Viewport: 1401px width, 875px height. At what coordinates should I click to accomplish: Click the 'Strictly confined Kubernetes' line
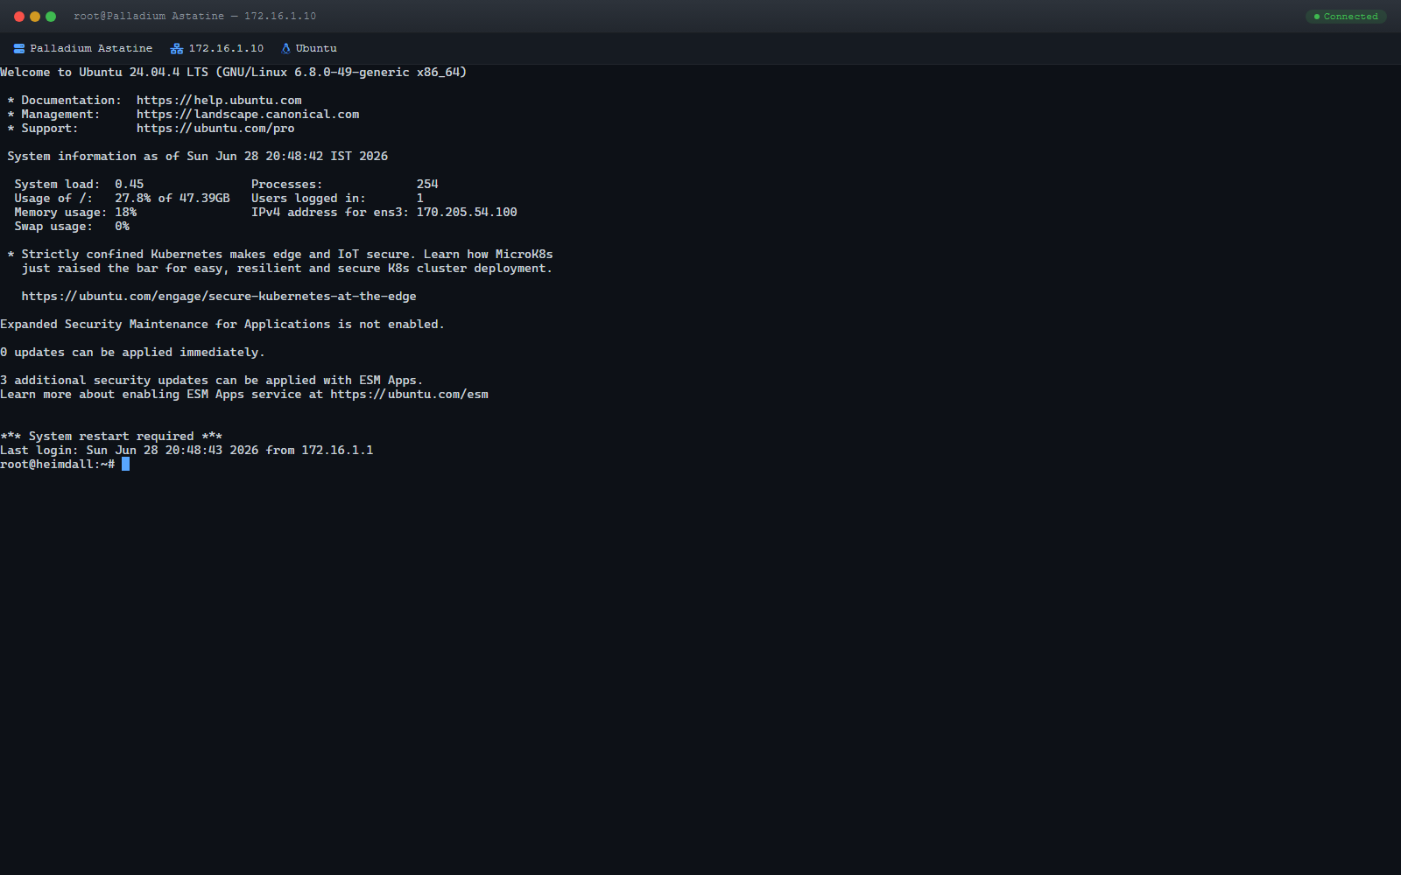tap(280, 255)
